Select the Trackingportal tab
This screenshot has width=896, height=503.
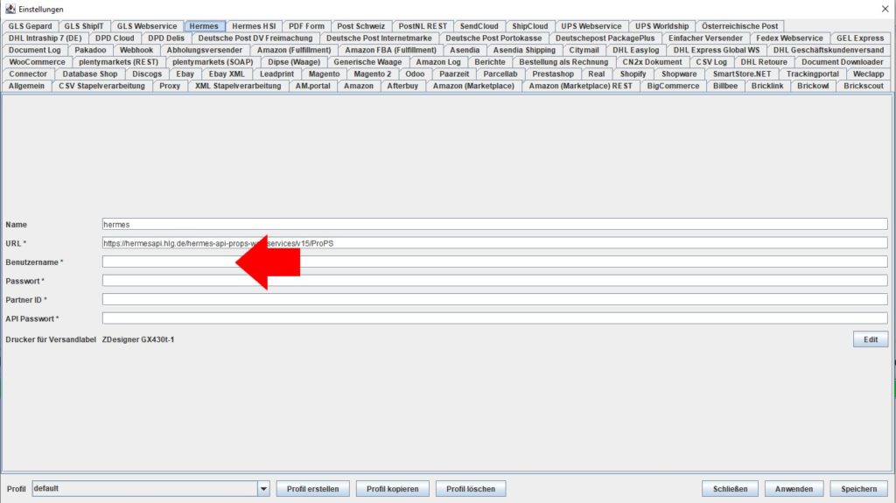tap(812, 74)
